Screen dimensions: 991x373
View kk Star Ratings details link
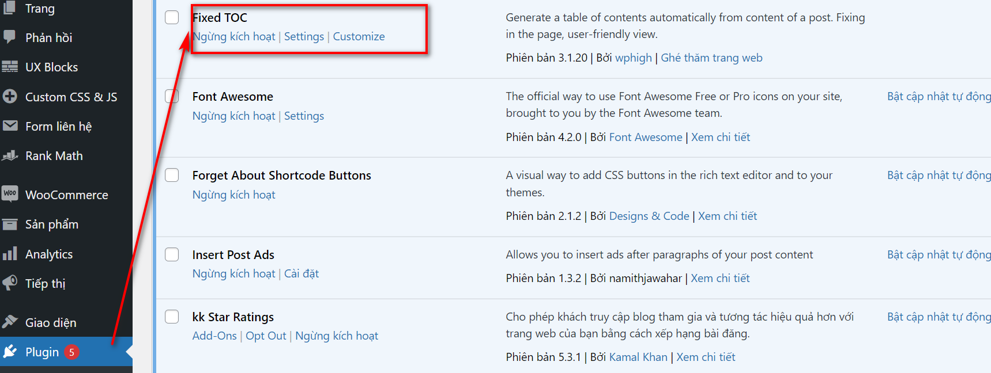point(706,357)
